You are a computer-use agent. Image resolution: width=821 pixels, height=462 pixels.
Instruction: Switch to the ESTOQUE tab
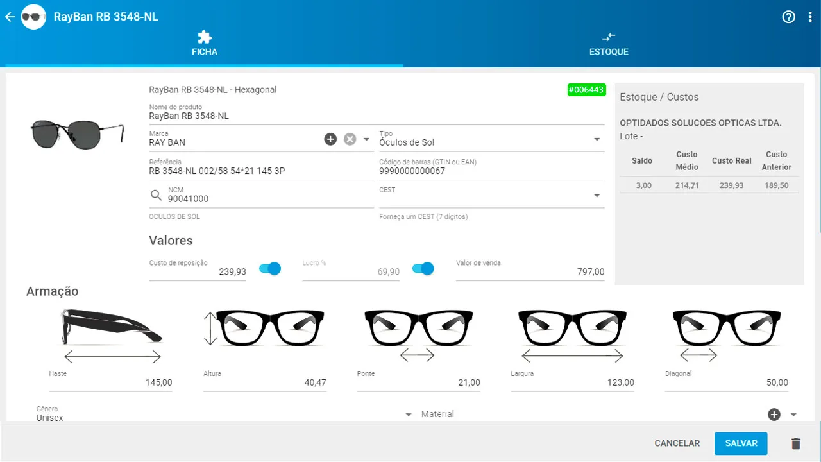click(609, 44)
